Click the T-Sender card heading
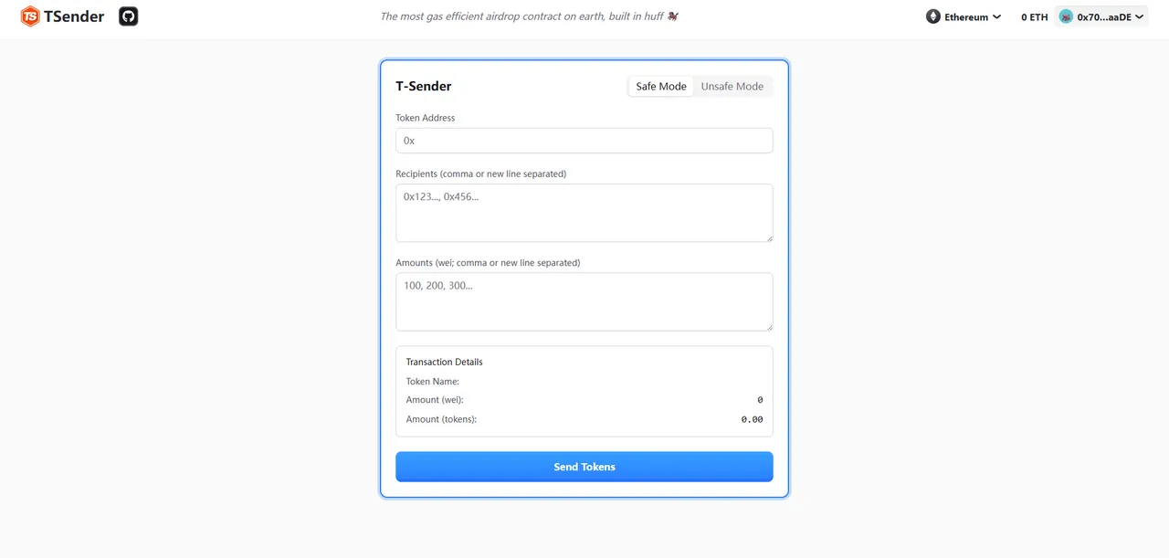This screenshot has height=558, width=1169. click(423, 85)
